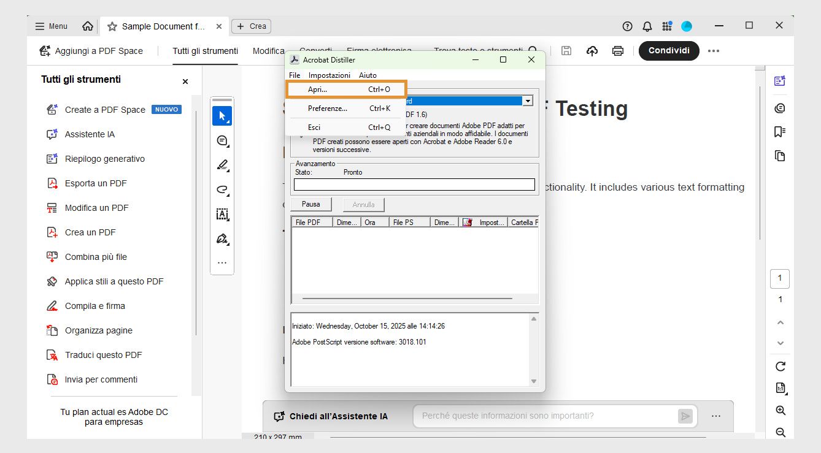
Task: Rotate the page with the rotation icon
Action: pyautogui.click(x=780, y=366)
